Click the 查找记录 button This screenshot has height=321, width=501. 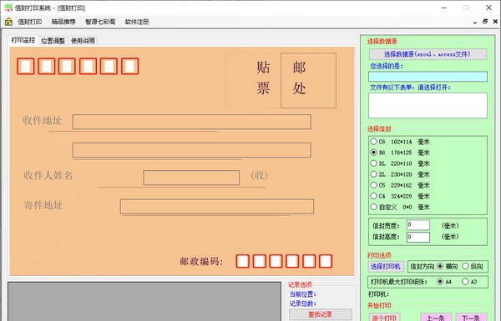(320, 314)
